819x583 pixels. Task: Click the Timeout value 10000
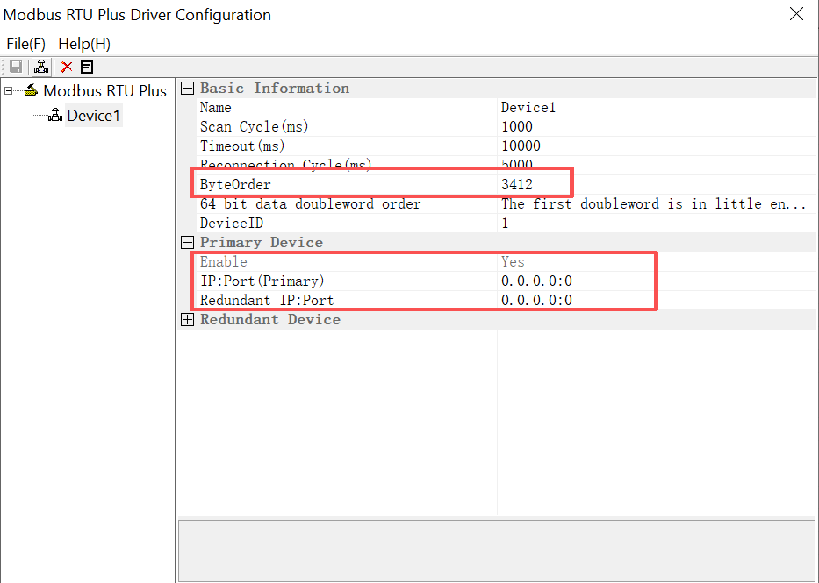click(521, 146)
